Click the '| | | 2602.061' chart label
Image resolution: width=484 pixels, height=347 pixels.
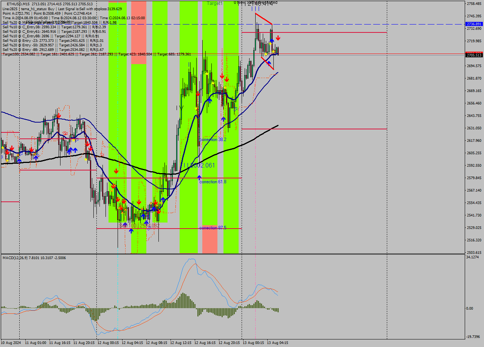(200, 165)
